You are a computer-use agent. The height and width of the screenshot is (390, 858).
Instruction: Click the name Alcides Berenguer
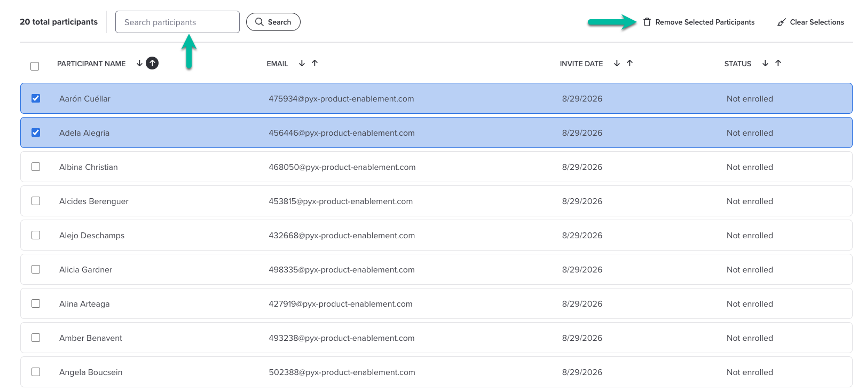(94, 201)
